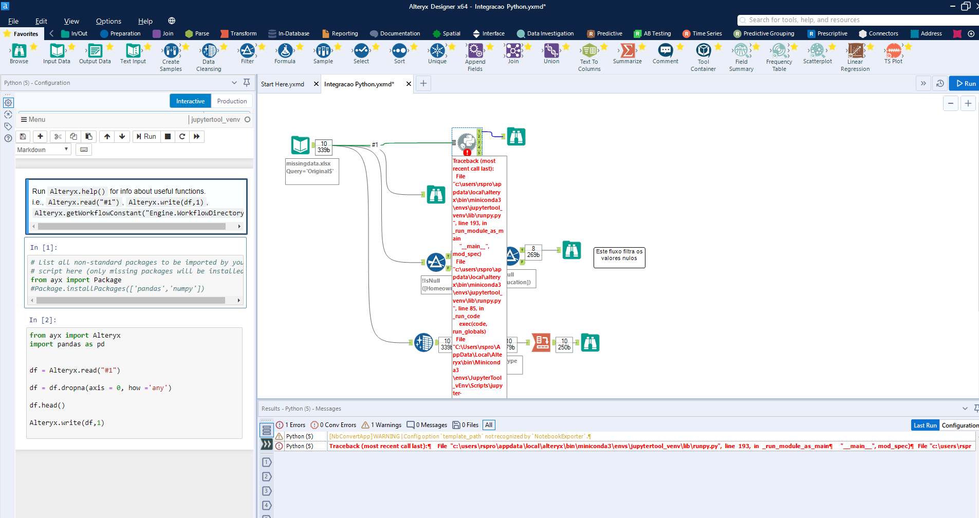Switch to the Start Here.yxmd tab
Screen dimensions: 979x518
point(282,84)
